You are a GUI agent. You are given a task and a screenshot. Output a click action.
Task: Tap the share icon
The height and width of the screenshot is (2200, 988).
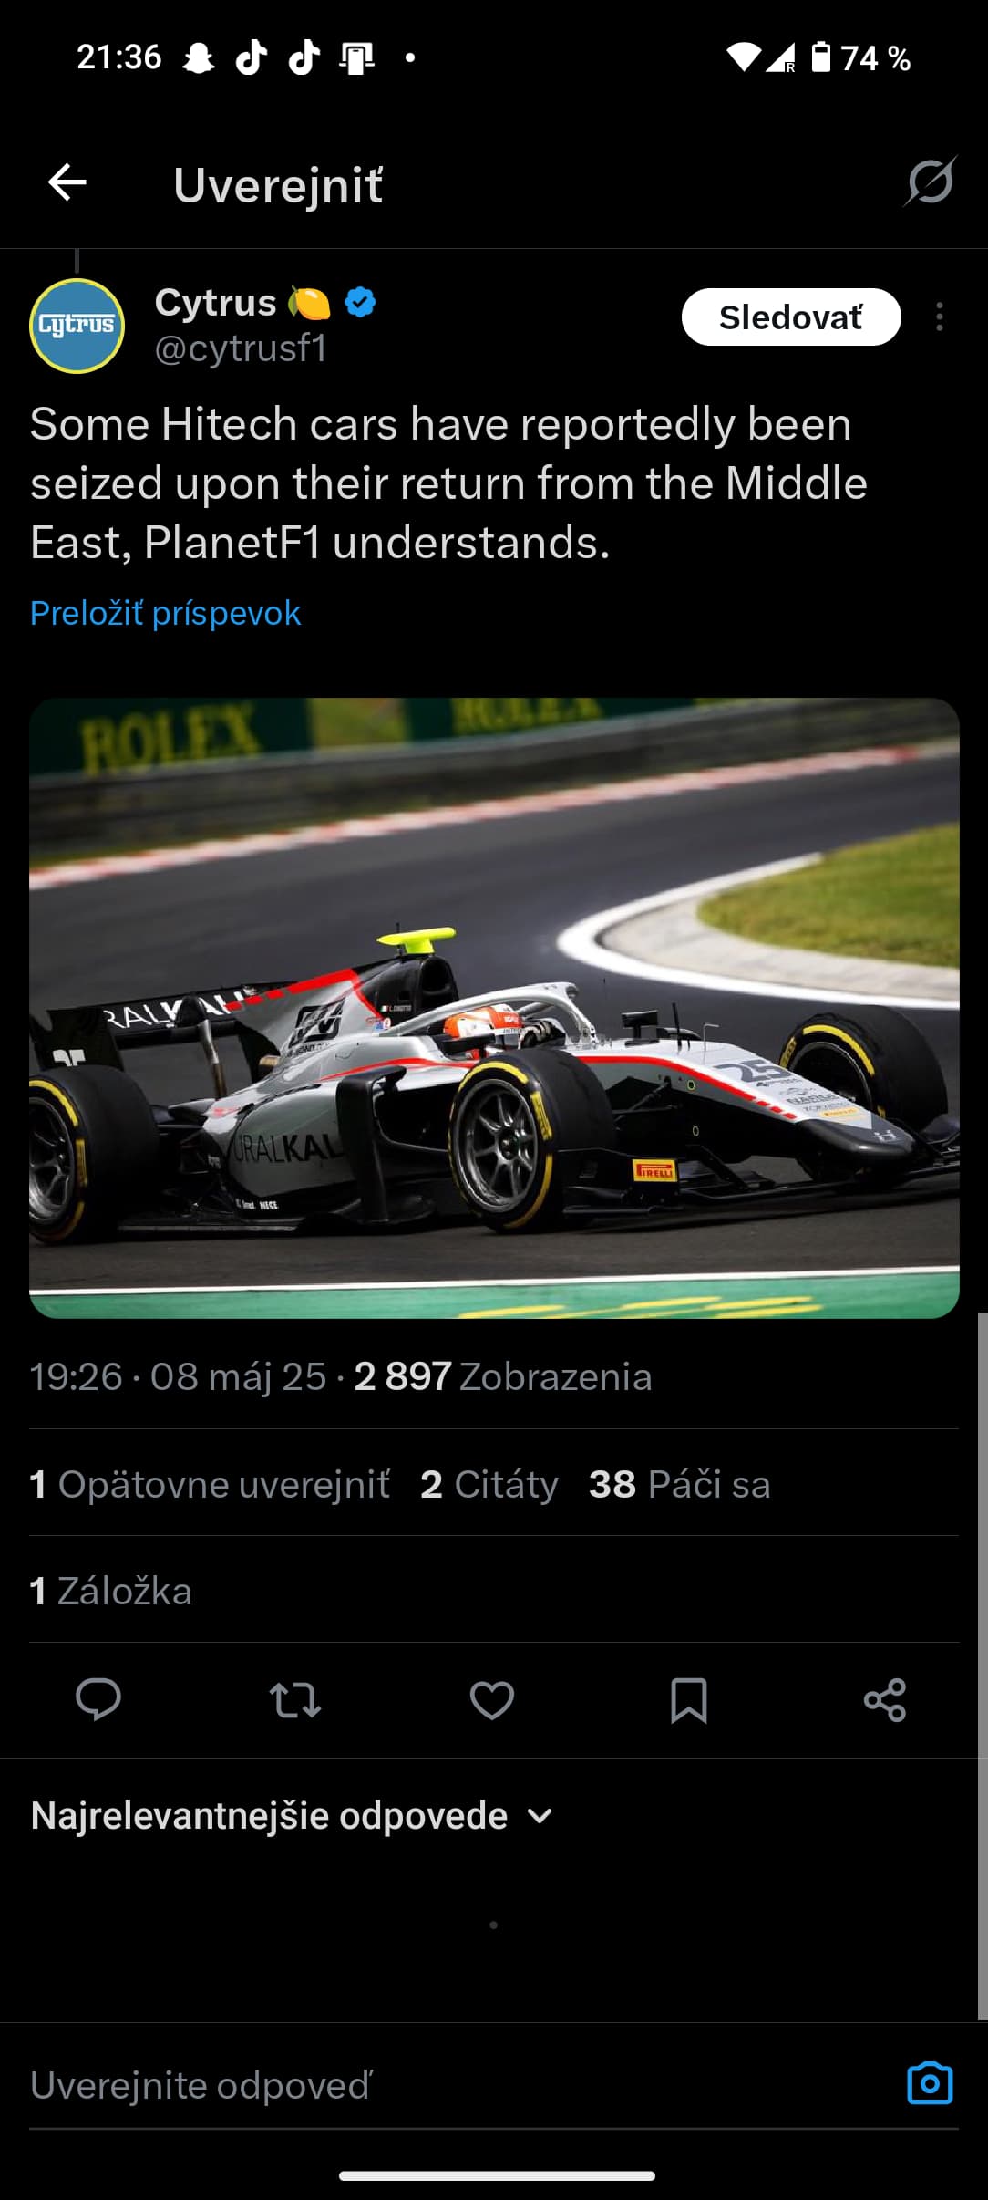click(x=885, y=1700)
